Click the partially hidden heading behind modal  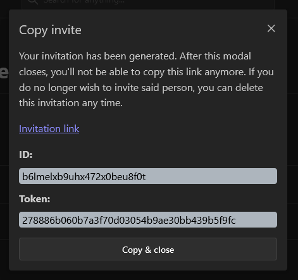pos(4,72)
